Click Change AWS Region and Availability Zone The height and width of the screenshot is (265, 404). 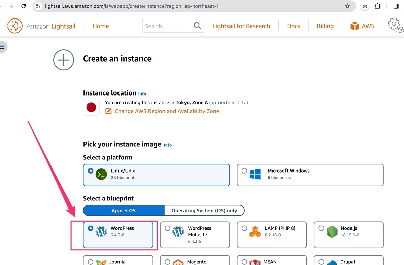[x=167, y=111]
